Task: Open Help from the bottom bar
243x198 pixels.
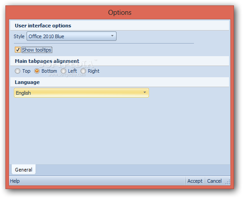Action: [15, 181]
